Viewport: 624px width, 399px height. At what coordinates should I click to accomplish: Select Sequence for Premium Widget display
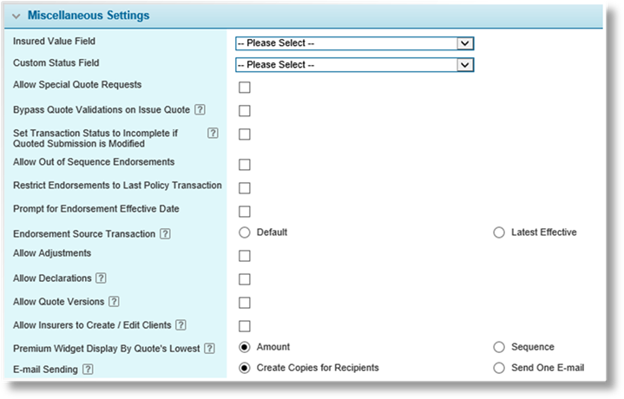[x=499, y=347]
